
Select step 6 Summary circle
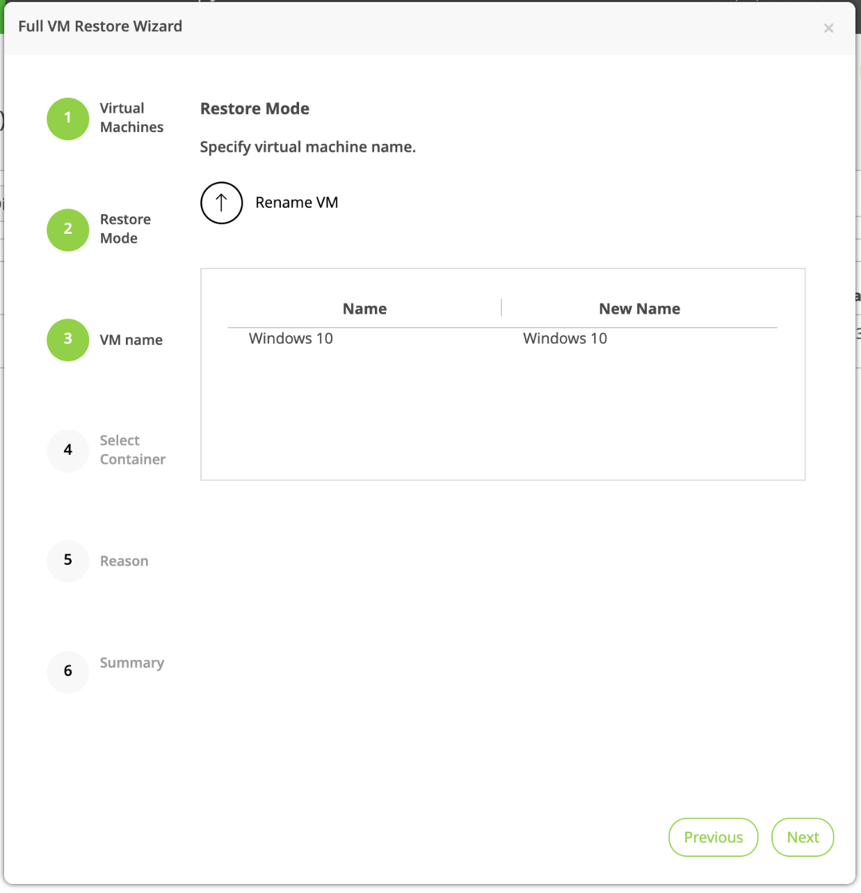click(68, 672)
